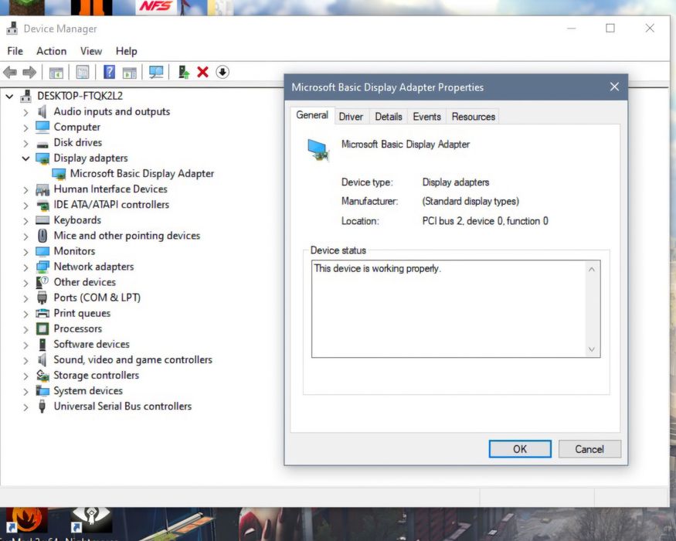Image resolution: width=676 pixels, height=541 pixels.
Task: Expand the Keyboards node
Action: click(25, 221)
